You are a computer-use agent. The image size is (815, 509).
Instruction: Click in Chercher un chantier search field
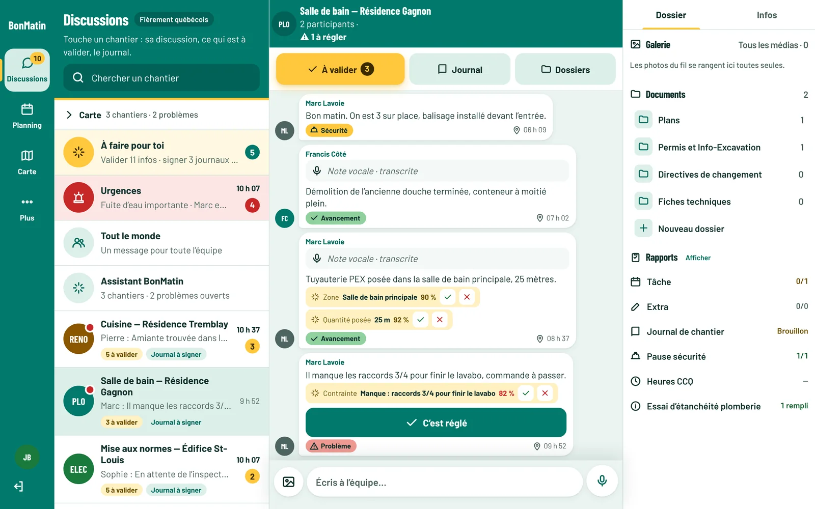click(x=161, y=77)
